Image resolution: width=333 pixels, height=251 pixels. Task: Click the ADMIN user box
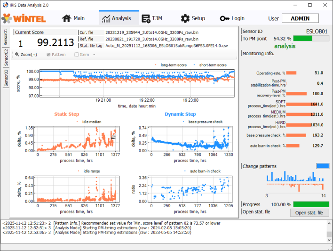pyautogui.click(x=300, y=18)
